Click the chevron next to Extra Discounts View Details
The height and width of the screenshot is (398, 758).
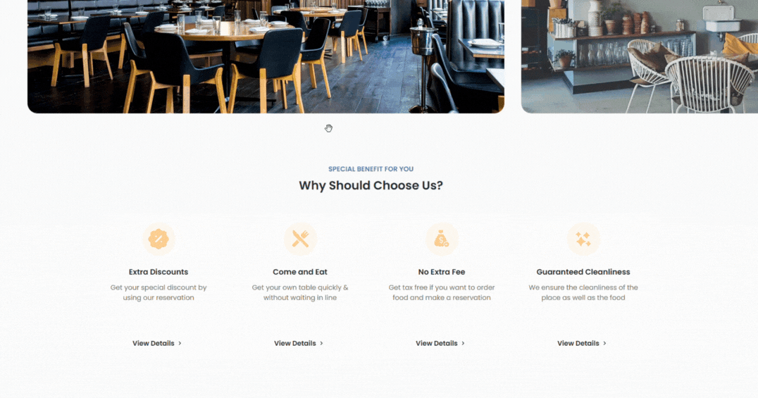(x=180, y=343)
